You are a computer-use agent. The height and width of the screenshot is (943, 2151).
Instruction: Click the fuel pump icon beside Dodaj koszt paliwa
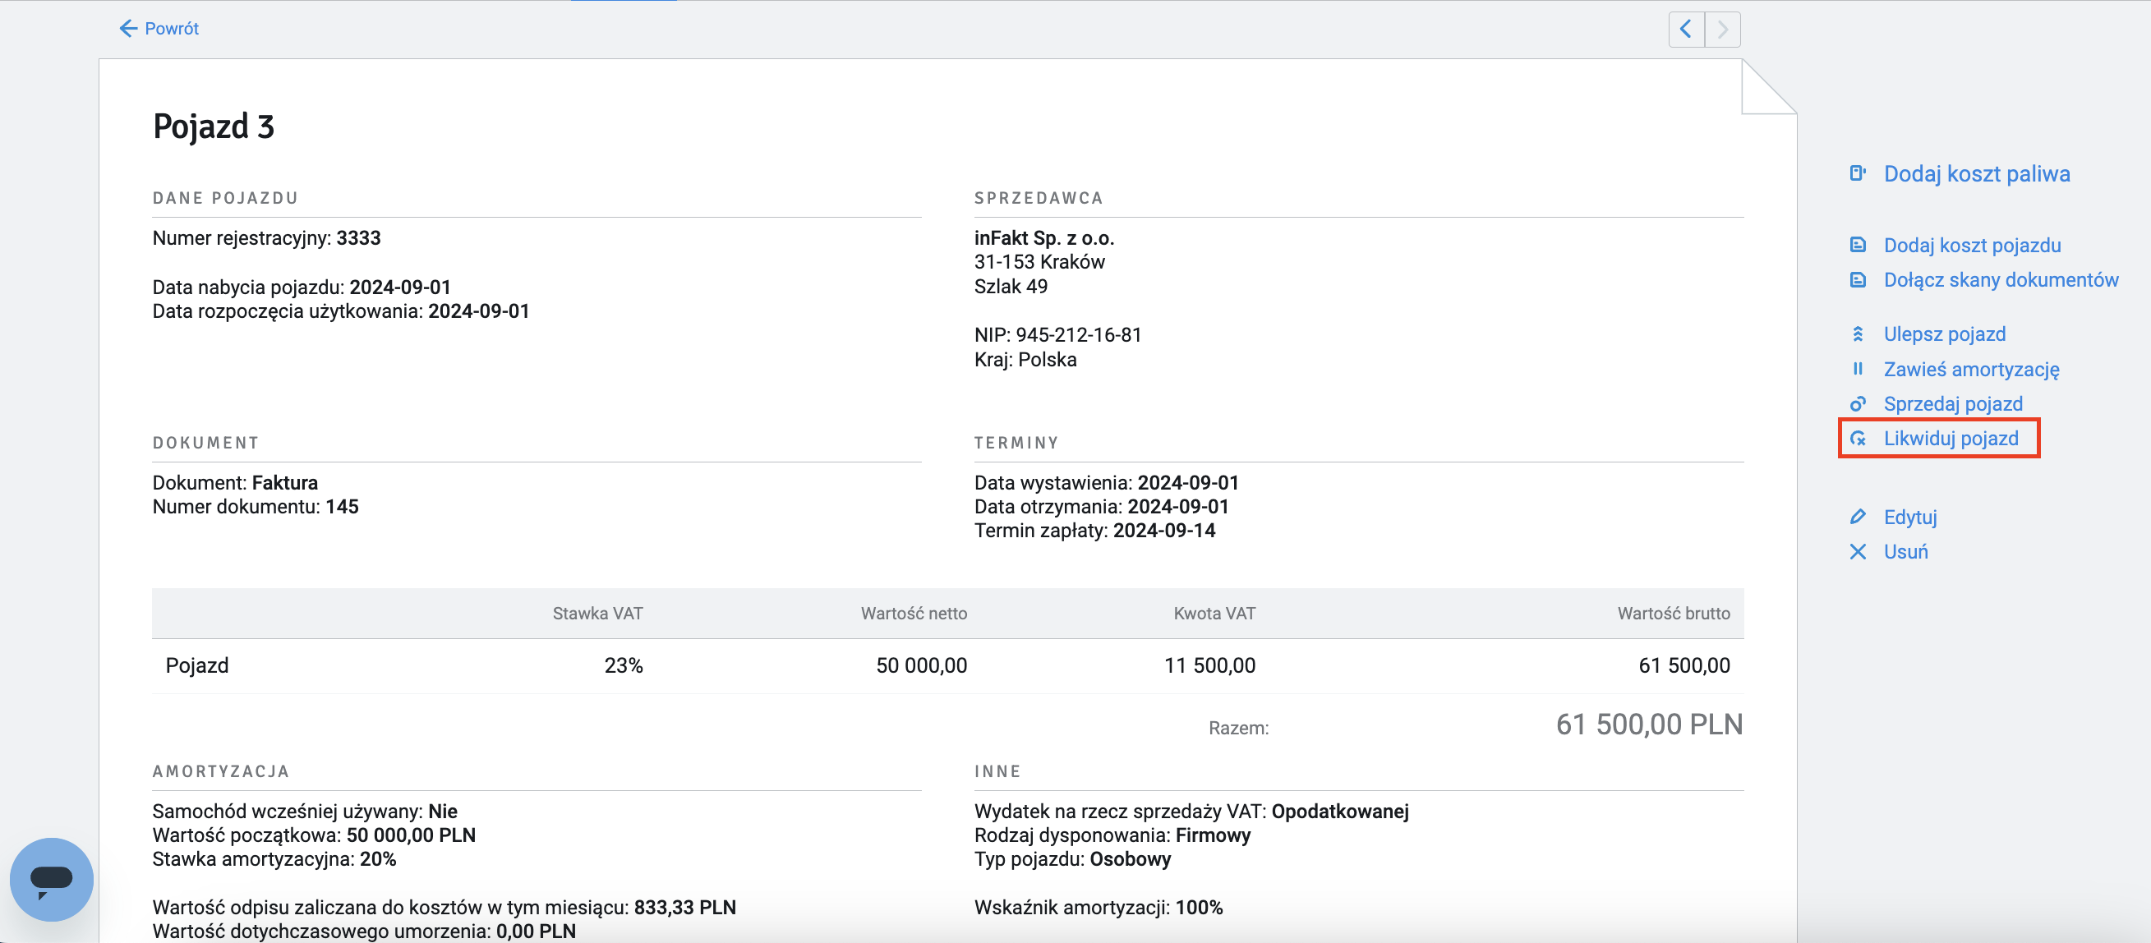[1857, 173]
